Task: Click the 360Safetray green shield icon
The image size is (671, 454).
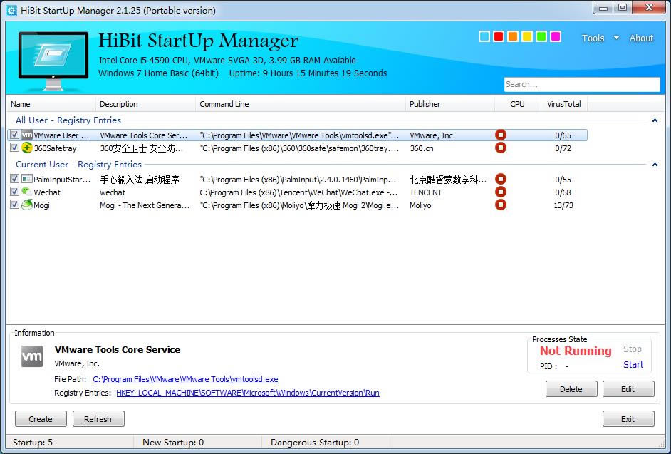Action: point(27,148)
